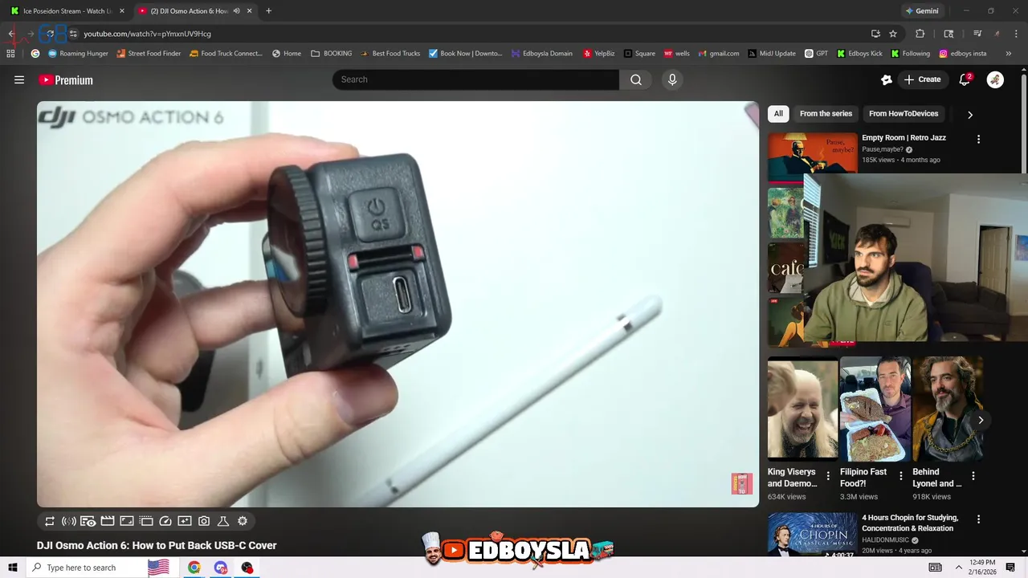Click the flask experiments icon

click(x=223, y=521)
